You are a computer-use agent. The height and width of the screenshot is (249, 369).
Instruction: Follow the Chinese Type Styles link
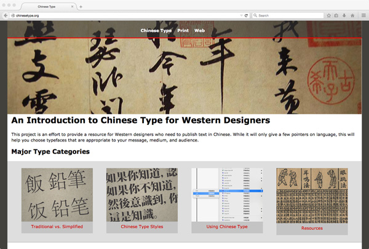pos(142,227)
